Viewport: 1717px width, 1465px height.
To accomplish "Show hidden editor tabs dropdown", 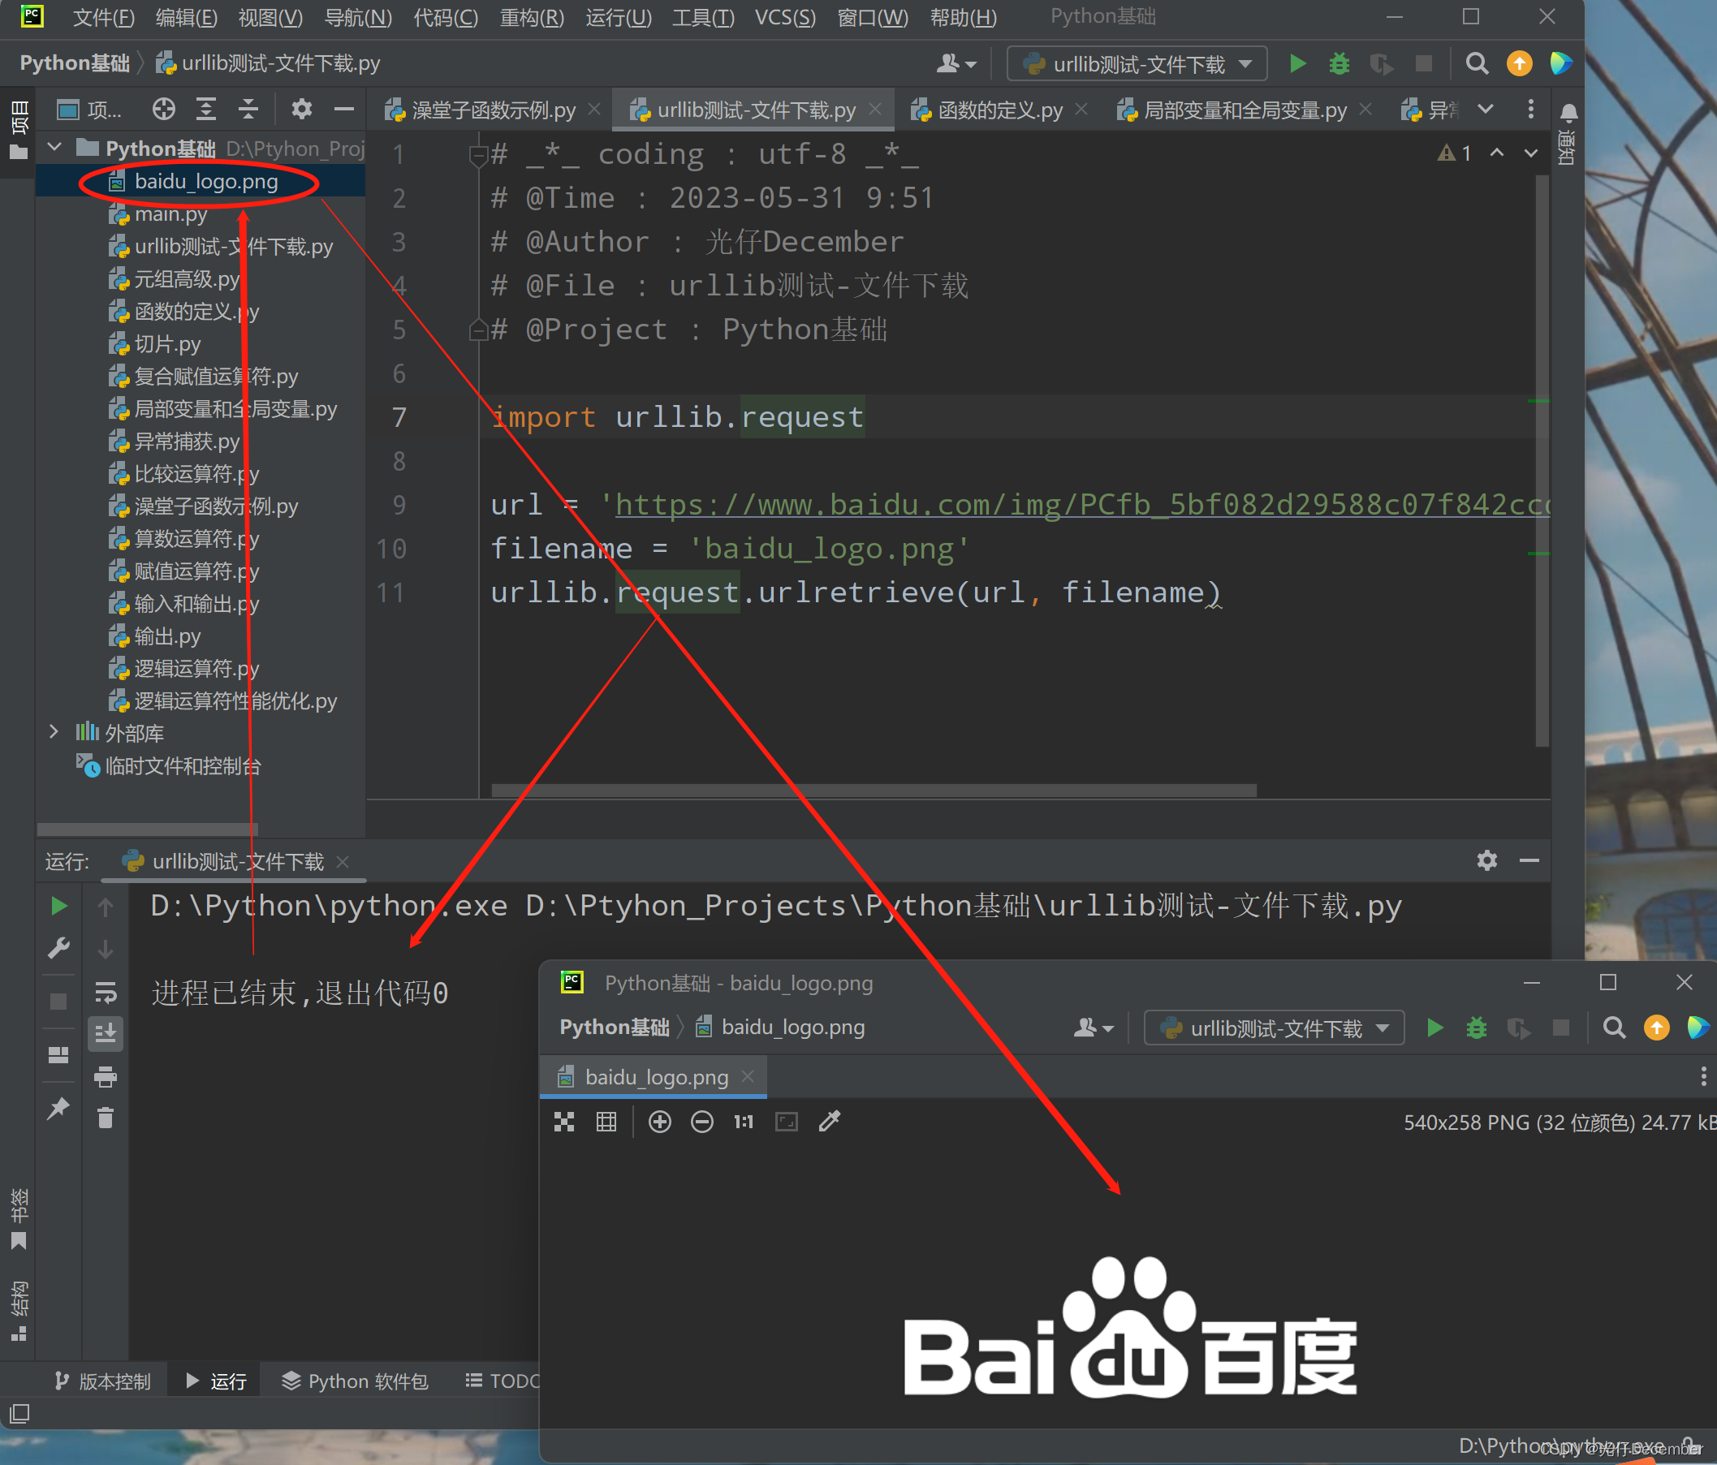I will click(x=1486, y=109).
